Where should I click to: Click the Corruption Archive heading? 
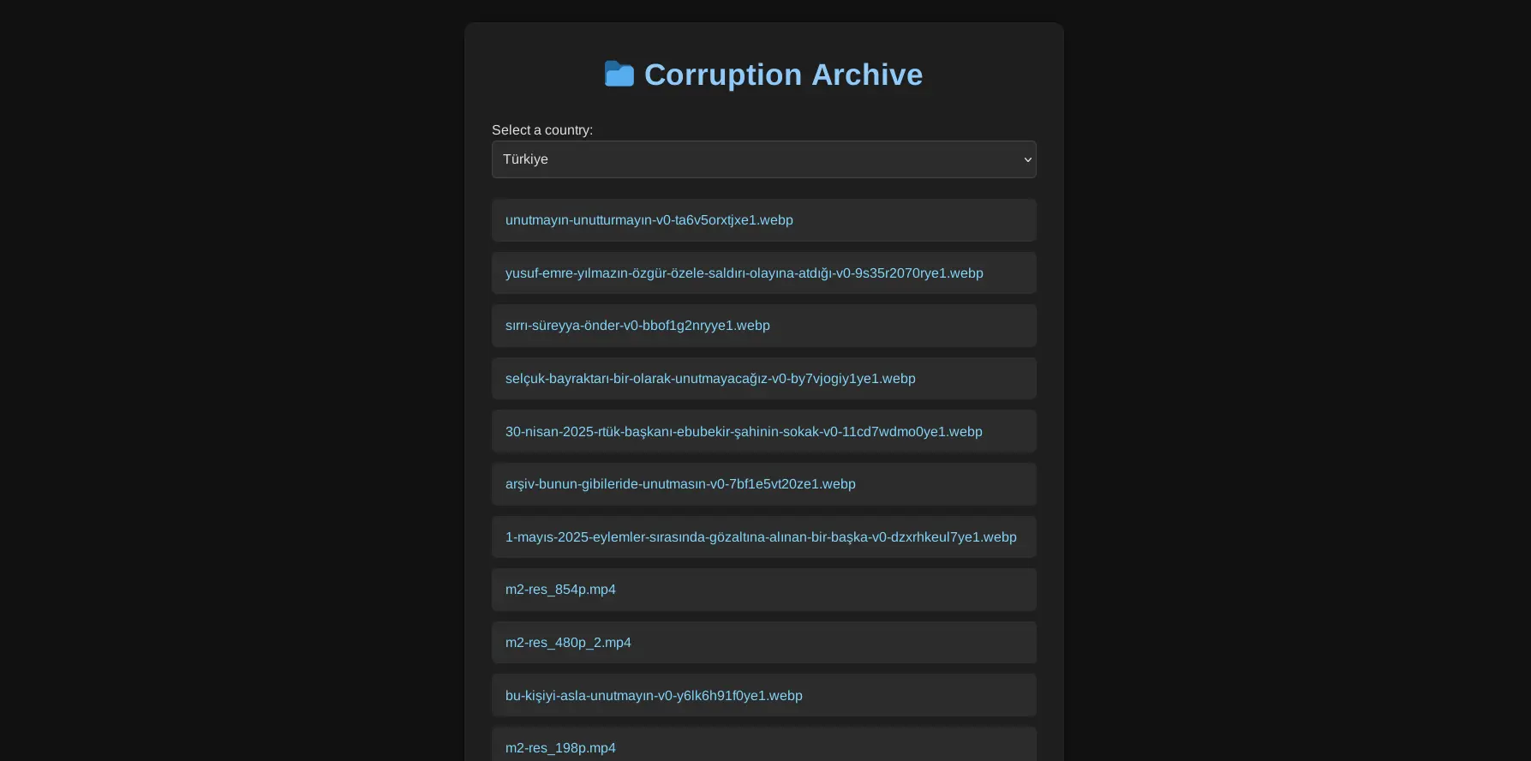coord(783,75)
